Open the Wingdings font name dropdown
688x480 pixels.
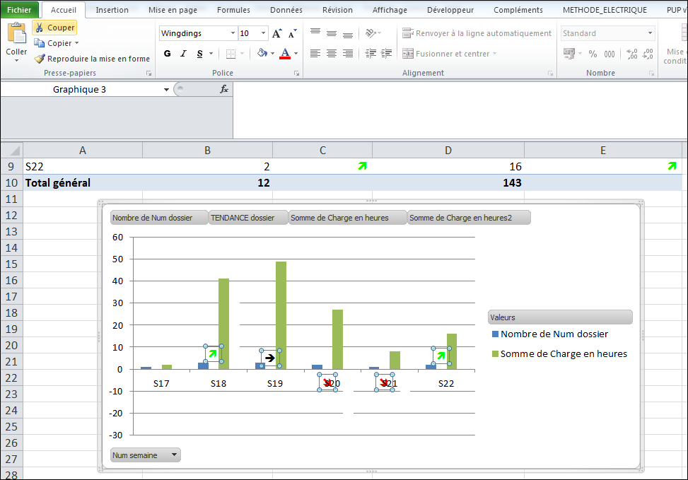click(233, 33)
